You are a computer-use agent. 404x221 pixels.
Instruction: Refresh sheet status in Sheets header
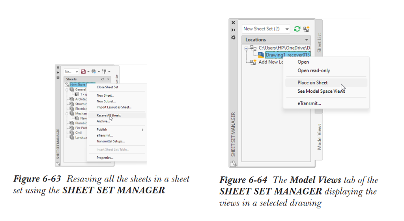coord(103,79)
